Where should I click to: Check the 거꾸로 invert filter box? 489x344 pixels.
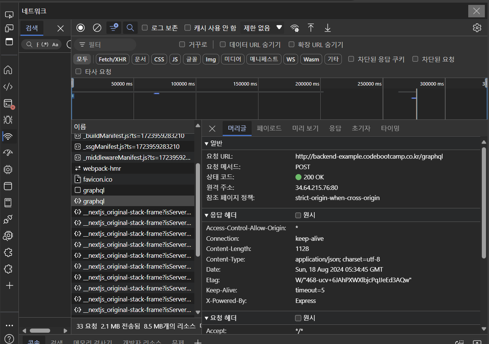(x=182, y=44)
